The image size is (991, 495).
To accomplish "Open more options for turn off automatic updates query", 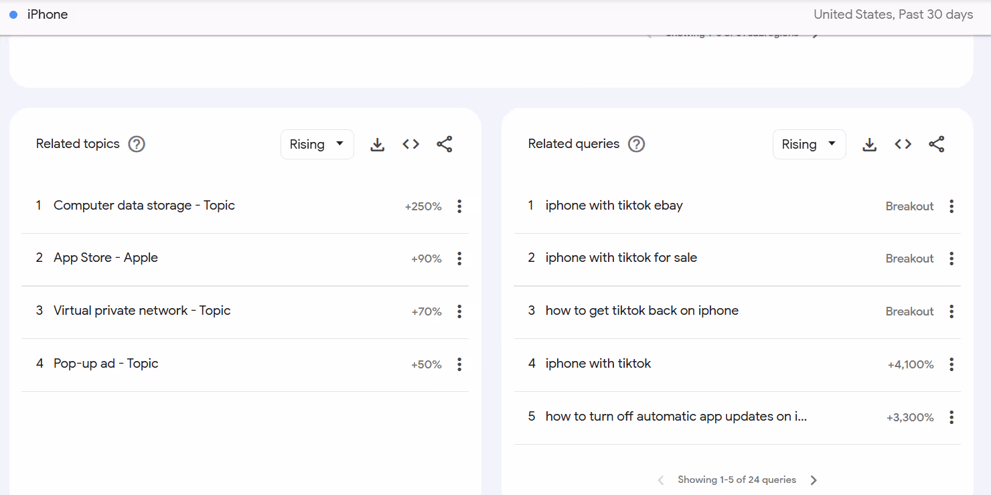I will click(951, 417).
